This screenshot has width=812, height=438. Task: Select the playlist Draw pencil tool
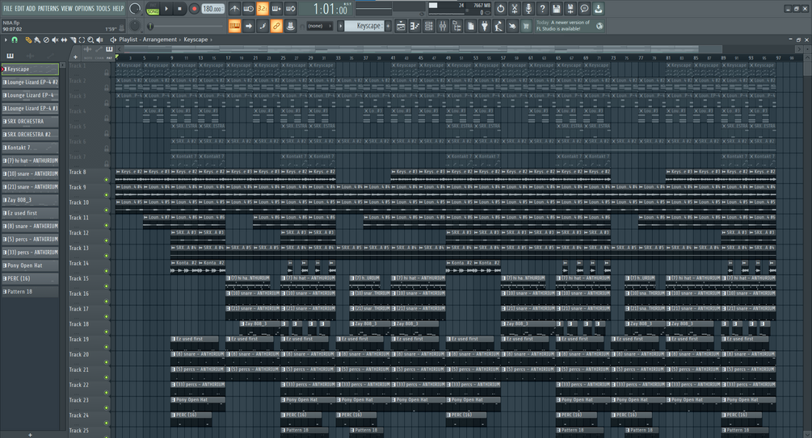(x=28, y=40)
